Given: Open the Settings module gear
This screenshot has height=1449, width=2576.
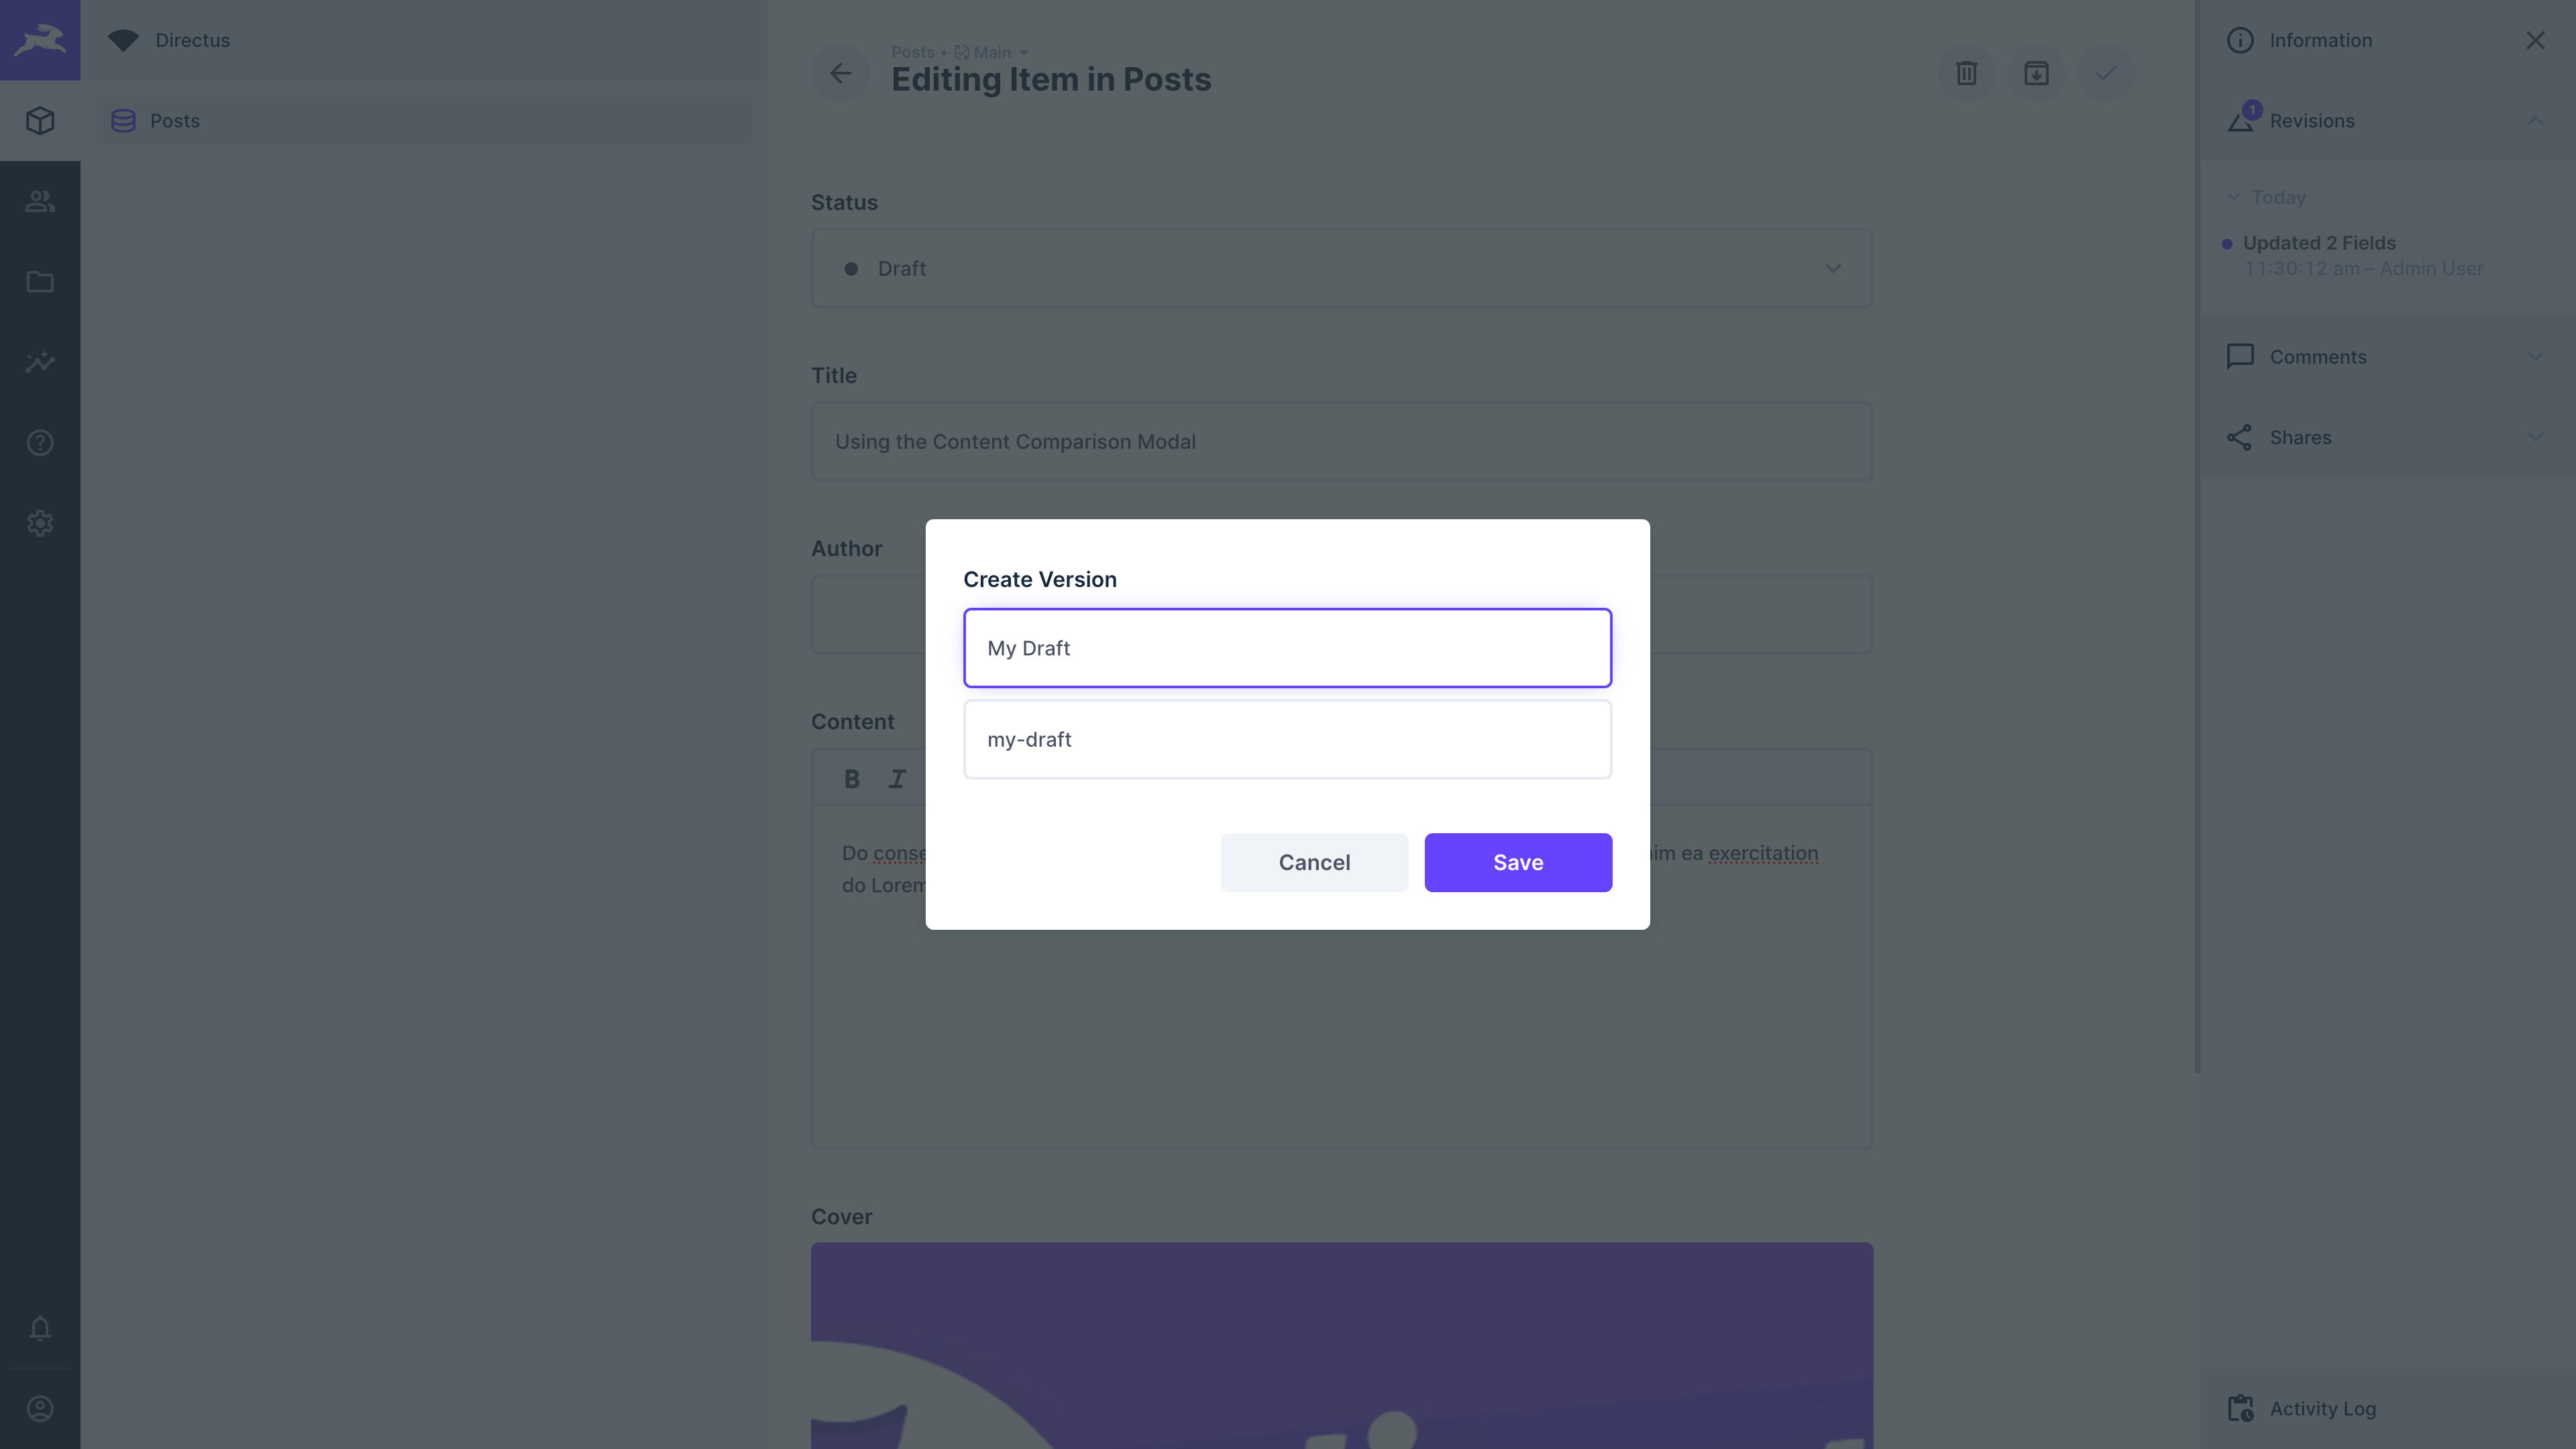Looking at the screenshot, I should coord(39,523).
